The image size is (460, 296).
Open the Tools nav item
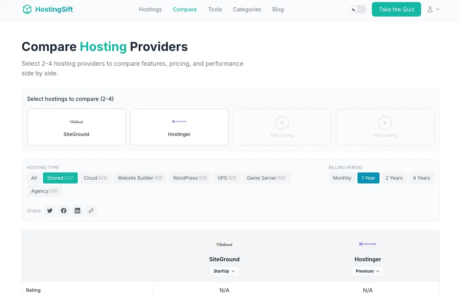coord(215,10)
